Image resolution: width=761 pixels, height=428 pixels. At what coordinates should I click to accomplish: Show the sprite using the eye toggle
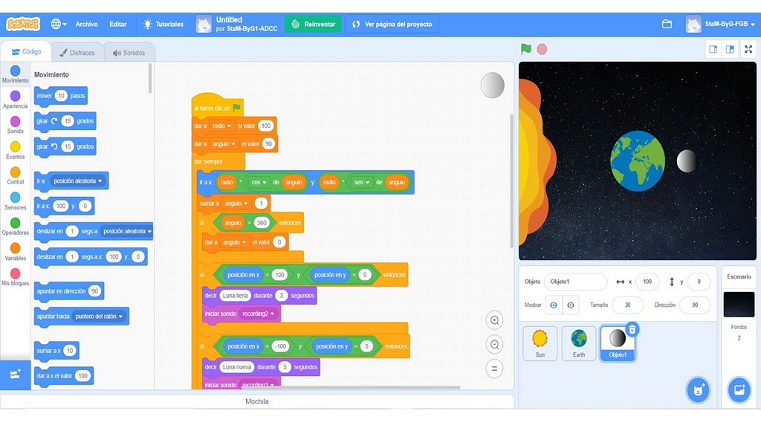point(553,305)
